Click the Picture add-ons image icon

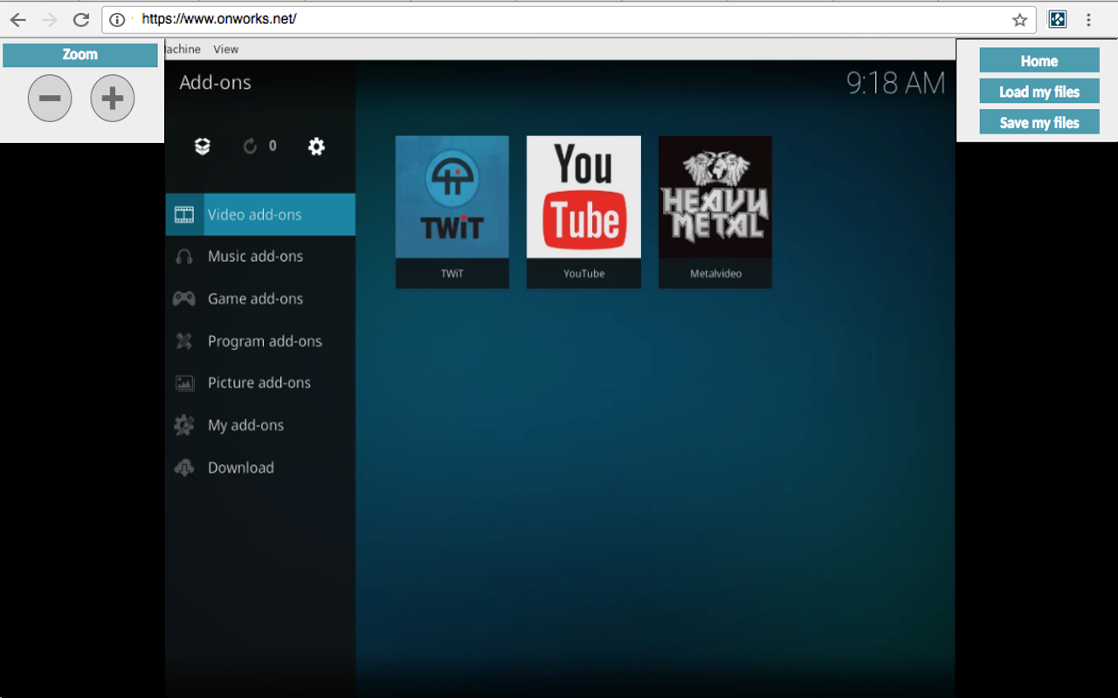point(184,383)
